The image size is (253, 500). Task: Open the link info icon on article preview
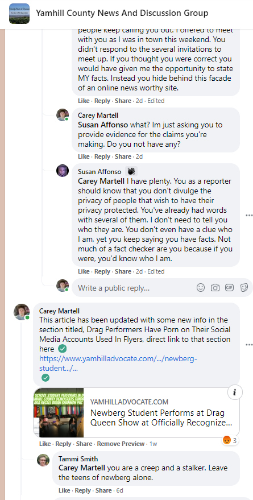[234, 392]
